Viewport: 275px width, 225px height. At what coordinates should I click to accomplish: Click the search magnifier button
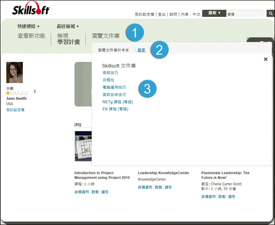point(270,14)
